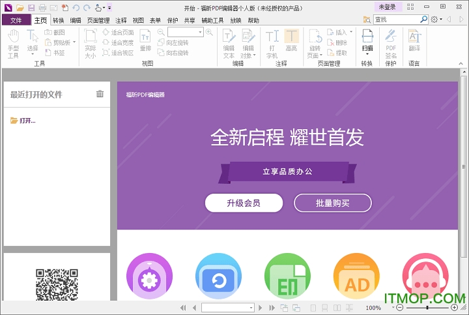Apply Fit Width (适合宽度) view
This screenshot has height=315, width=469.
118,42
